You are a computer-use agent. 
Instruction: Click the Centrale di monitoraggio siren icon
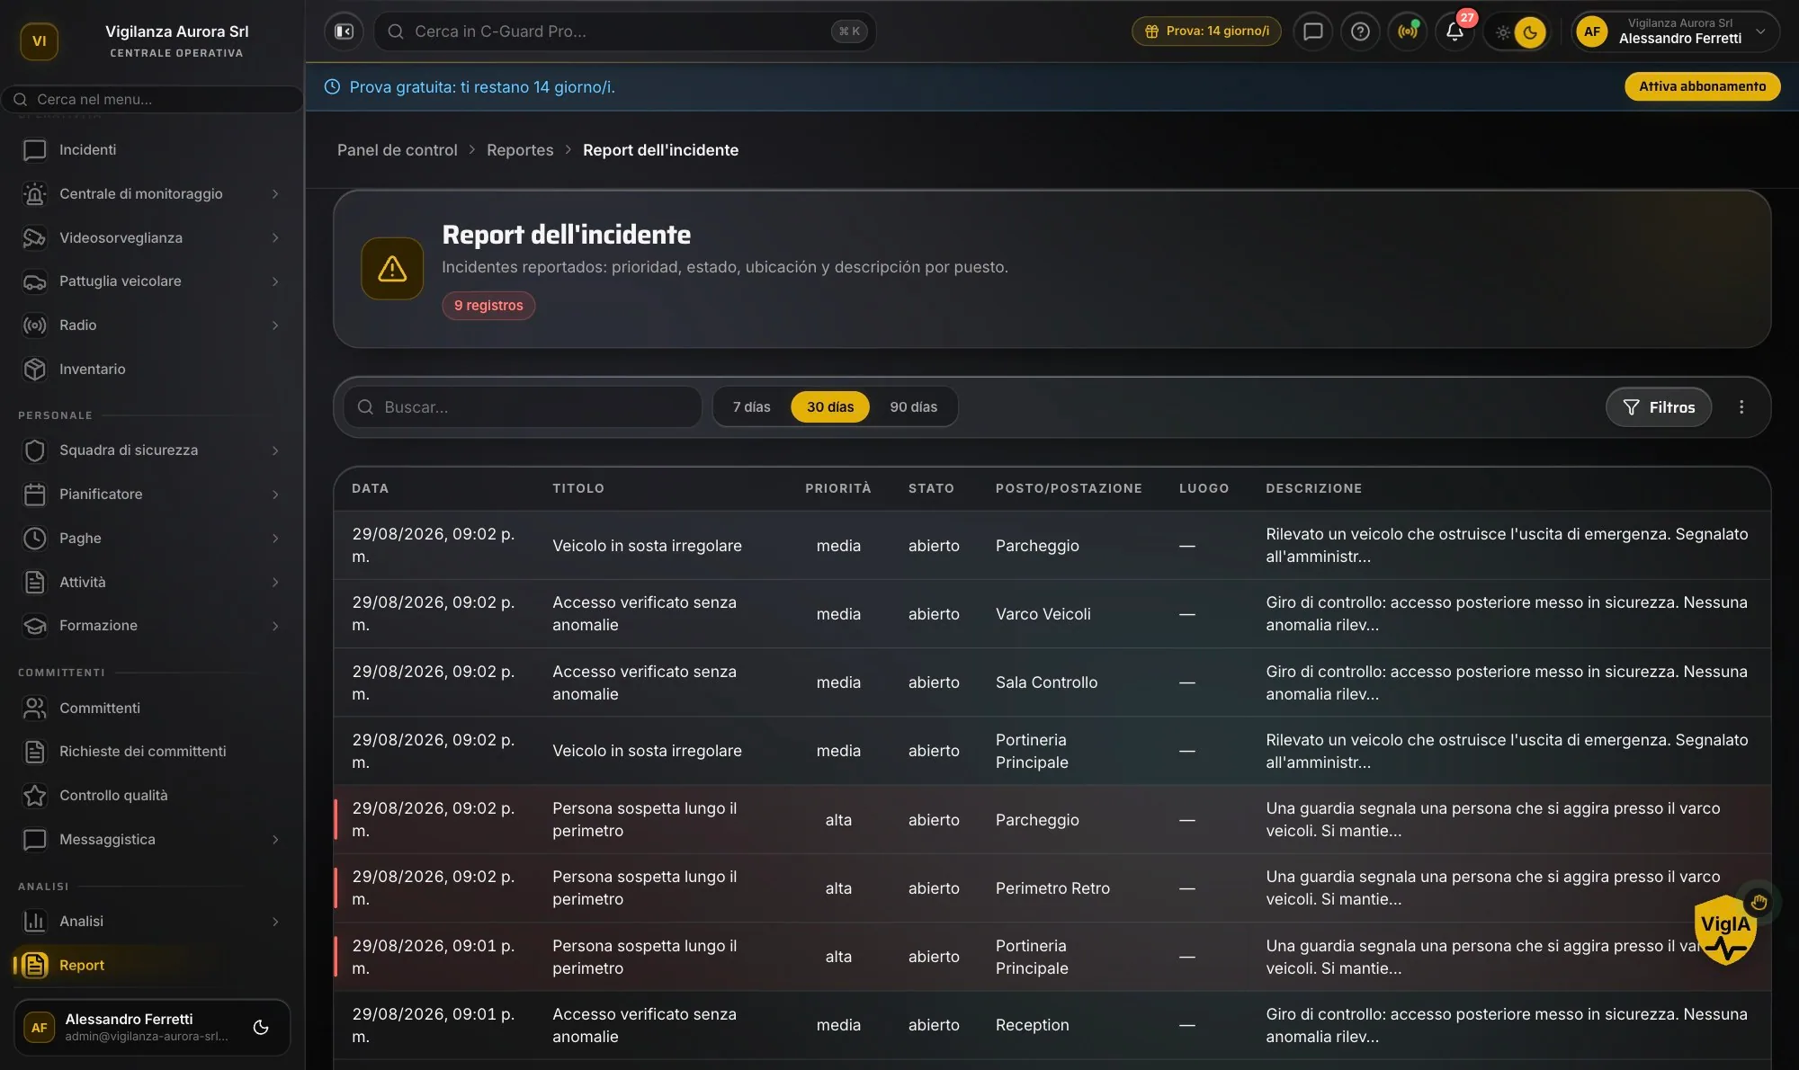pos(34,193)
